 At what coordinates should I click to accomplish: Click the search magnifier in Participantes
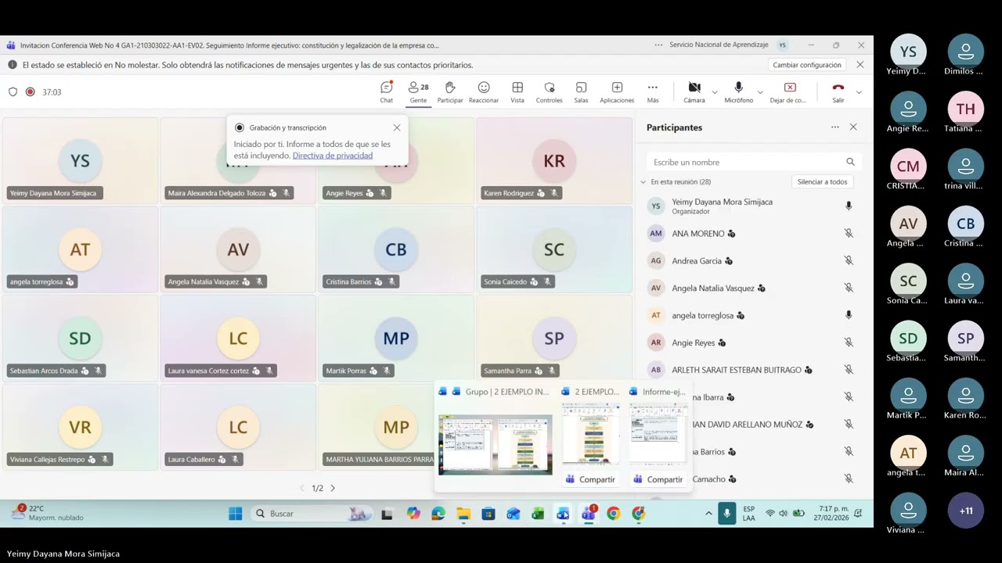850,162
